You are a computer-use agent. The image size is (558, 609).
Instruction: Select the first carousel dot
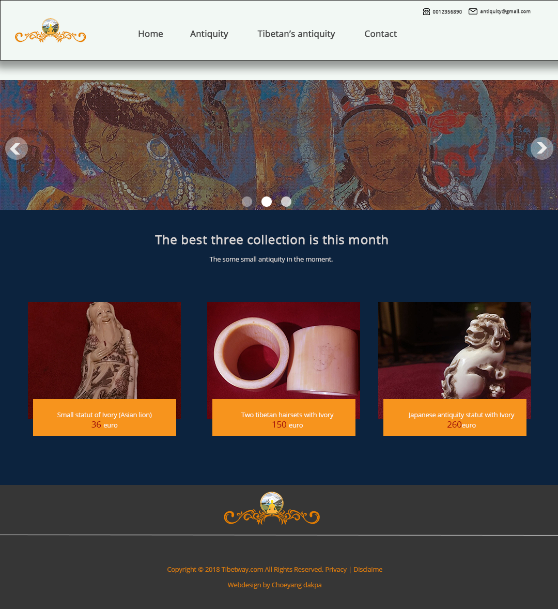coord(247,202)
